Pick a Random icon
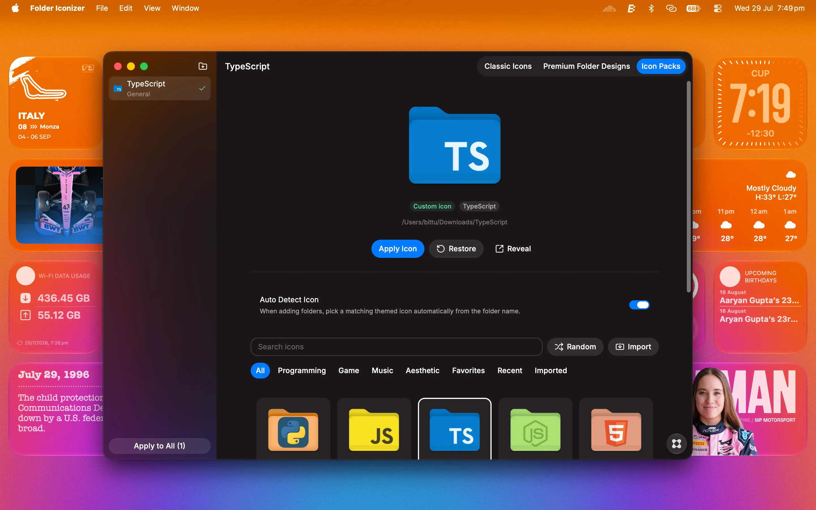This screenshot has width=816, height=510. [575, 347]
